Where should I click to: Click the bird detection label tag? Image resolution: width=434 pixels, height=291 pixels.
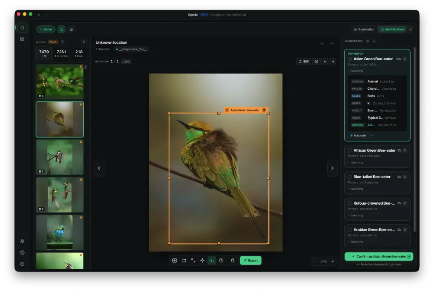coord(126,62)
